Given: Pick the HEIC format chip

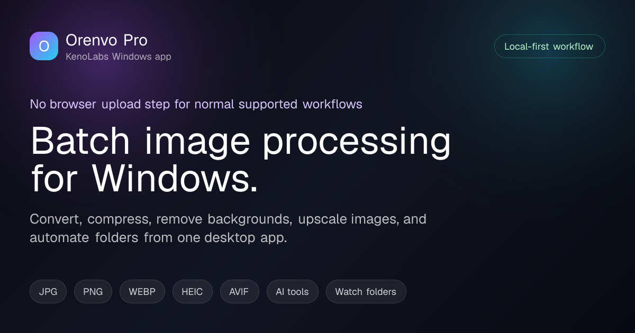Looking at the screenshot, I should 193,292.
